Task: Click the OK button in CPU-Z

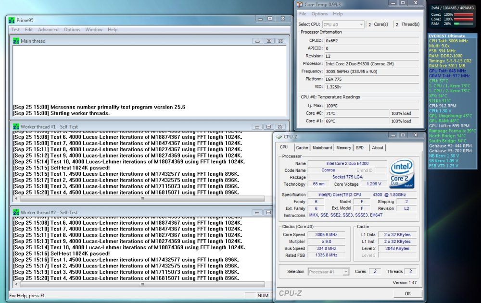Action: (x=408, y=293)
